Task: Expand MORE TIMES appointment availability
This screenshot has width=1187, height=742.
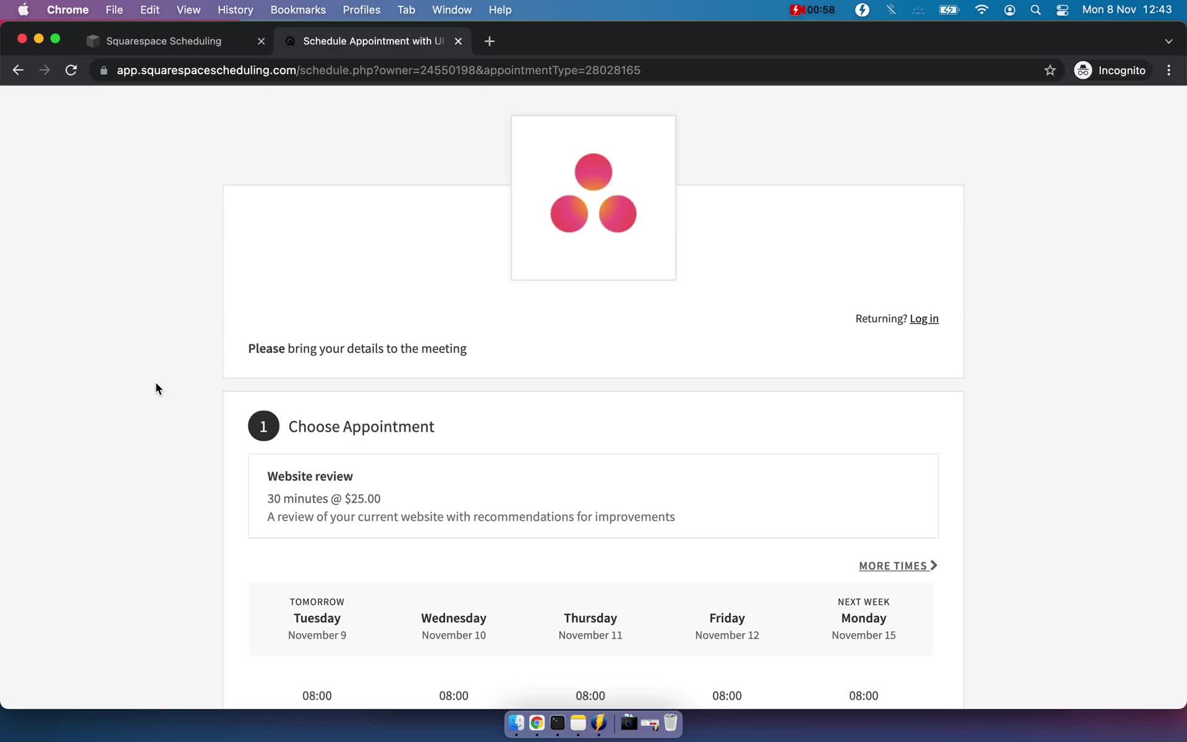Action: (897, 565)
